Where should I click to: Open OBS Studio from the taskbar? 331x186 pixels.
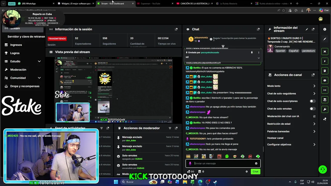[x=208, y=182]
